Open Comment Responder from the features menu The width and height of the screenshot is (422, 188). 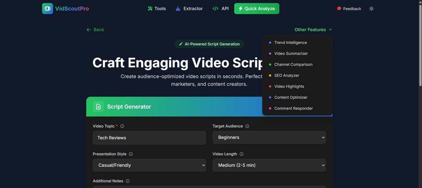tap(297, 108)
